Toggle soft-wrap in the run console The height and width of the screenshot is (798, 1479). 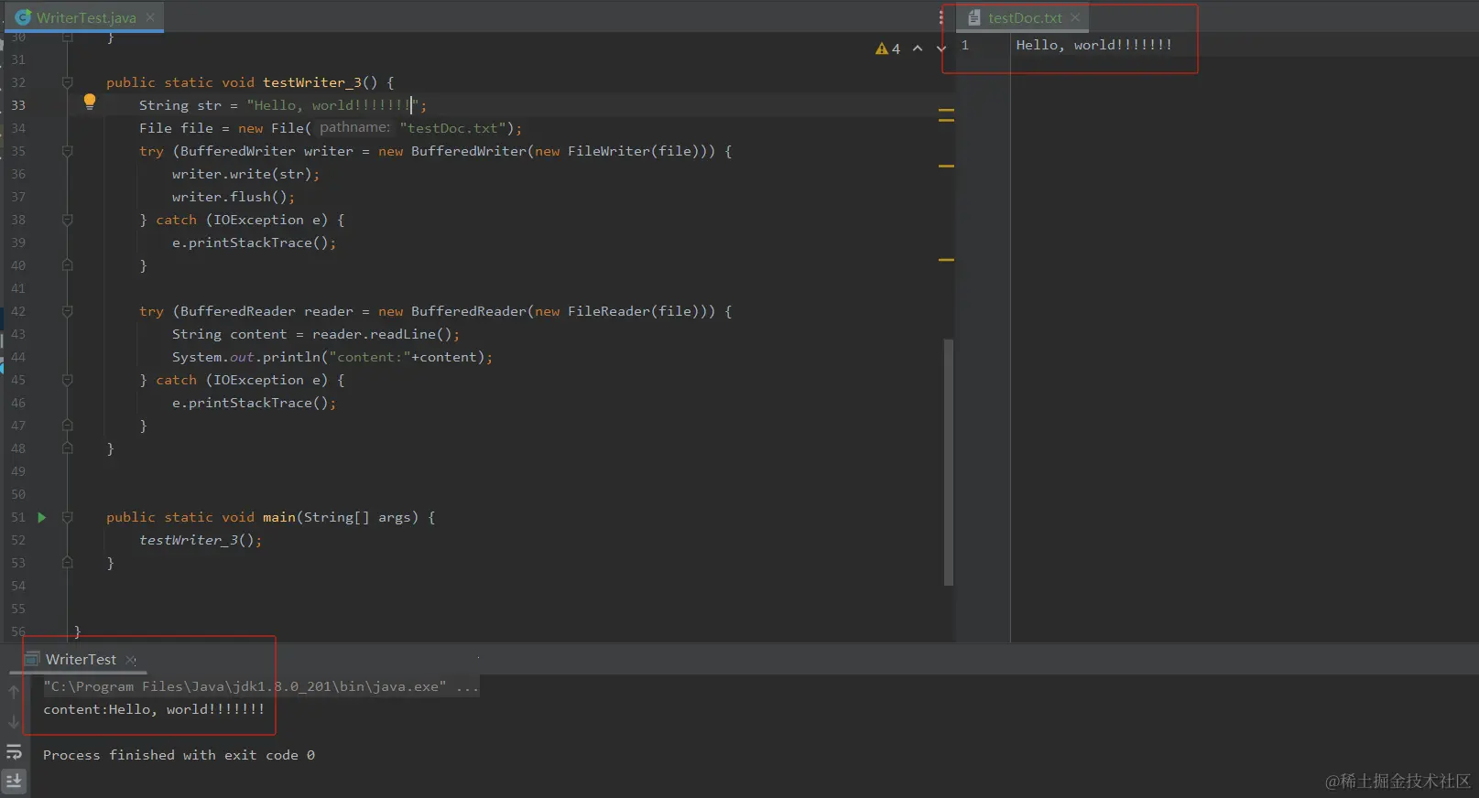click(14, 751)
